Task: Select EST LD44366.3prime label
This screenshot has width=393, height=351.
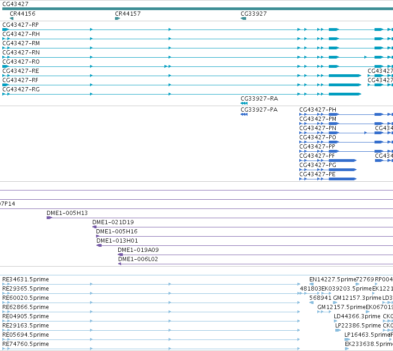Action: [357, 317]
